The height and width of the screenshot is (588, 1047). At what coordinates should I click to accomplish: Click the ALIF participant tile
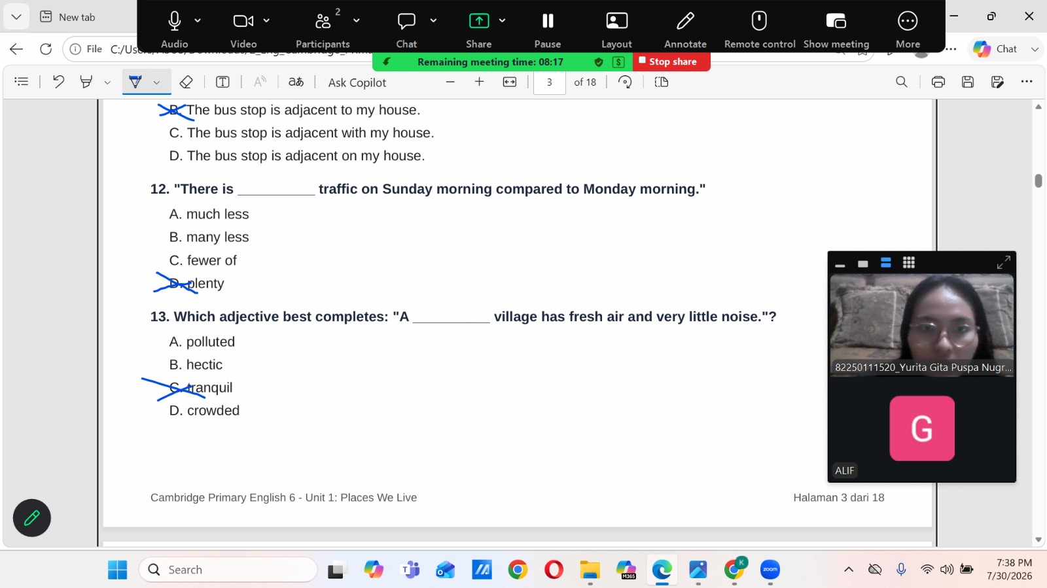pos(922,429)
